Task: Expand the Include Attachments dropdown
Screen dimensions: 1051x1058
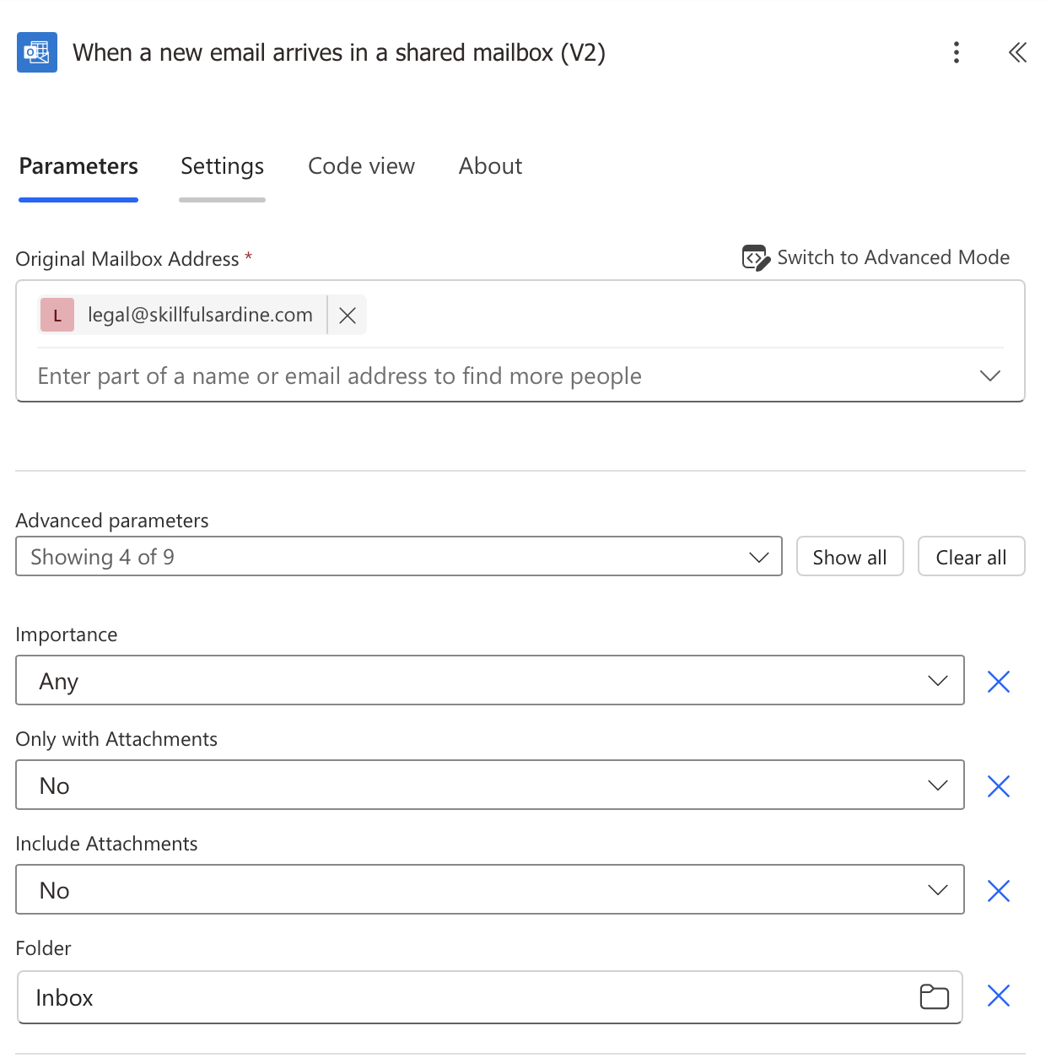Action: point(490,889)
